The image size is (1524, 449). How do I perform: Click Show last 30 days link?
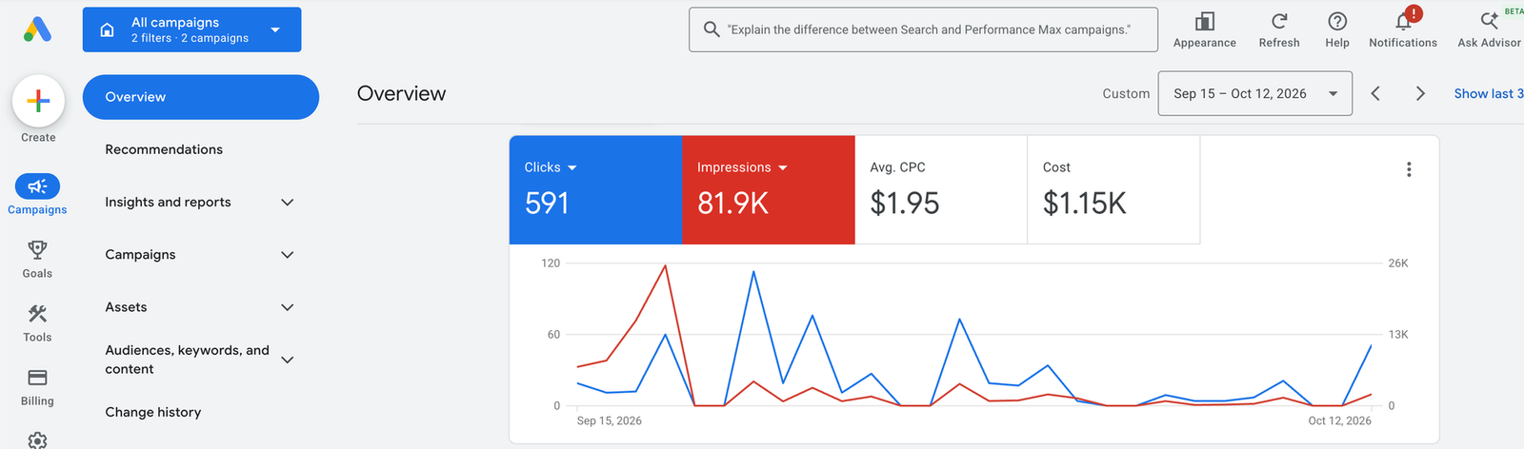click(x=1488, y=93)
